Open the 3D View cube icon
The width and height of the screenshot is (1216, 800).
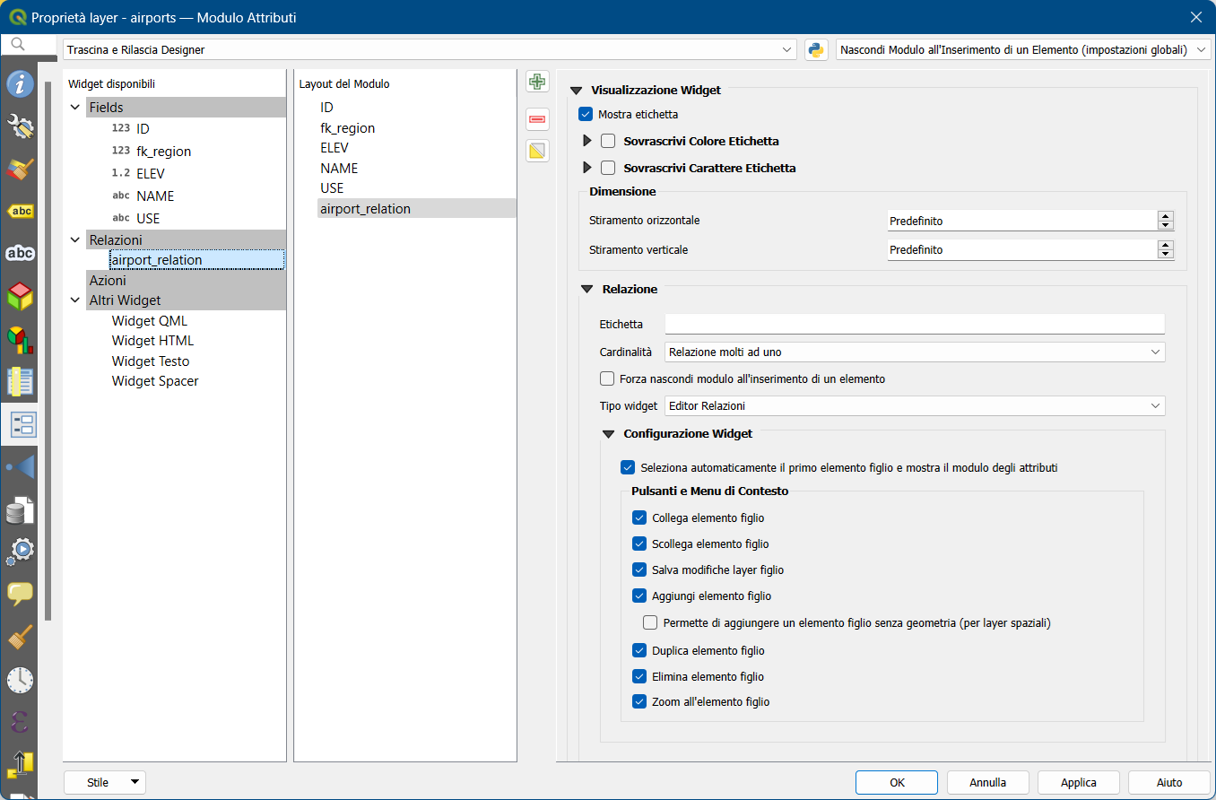pos(20,295)
